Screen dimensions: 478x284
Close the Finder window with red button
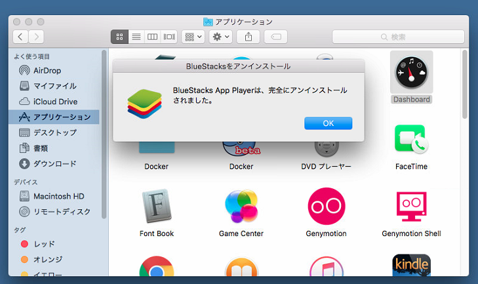[x=17, y=22]
